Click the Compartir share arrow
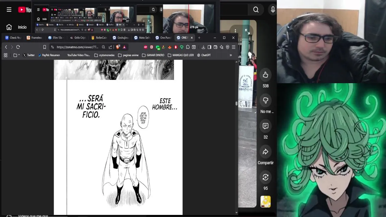 point(265,152)
